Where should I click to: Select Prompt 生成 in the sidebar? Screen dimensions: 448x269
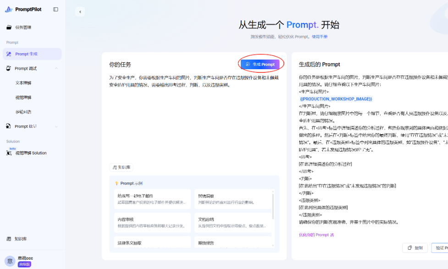32,54
